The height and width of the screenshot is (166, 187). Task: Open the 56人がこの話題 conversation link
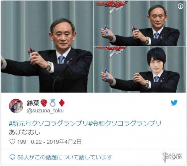[x=65, y=157]
